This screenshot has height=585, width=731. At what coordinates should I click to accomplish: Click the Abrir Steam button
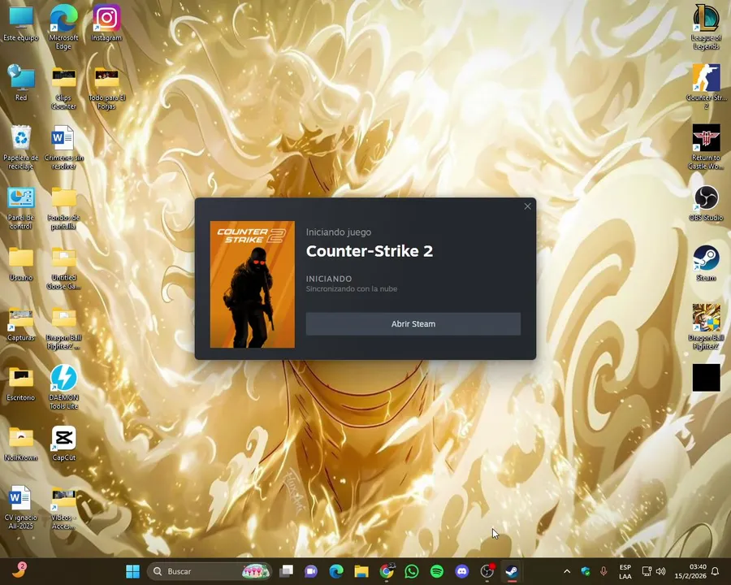pos(413,323)
